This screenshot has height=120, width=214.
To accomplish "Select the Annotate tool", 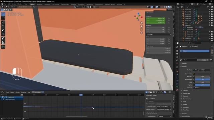I will (x=3, y=39).
